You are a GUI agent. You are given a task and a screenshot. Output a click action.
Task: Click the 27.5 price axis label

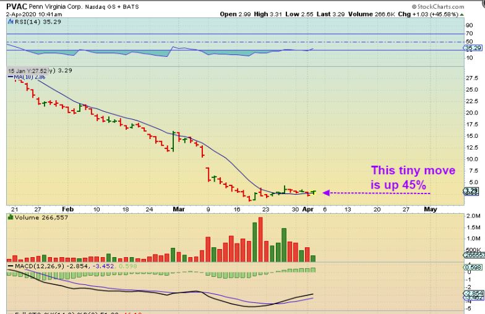(471, 78)
